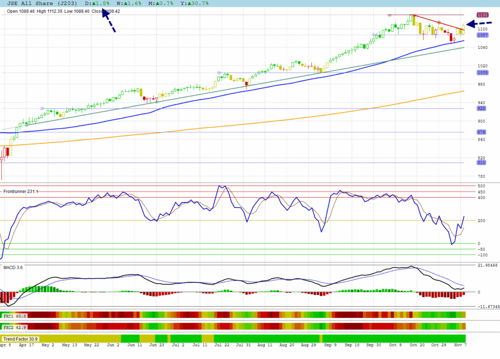The image size is (500, 359).
Task: Click the MACD 3.6 indicator label
Action: [13, 267]
